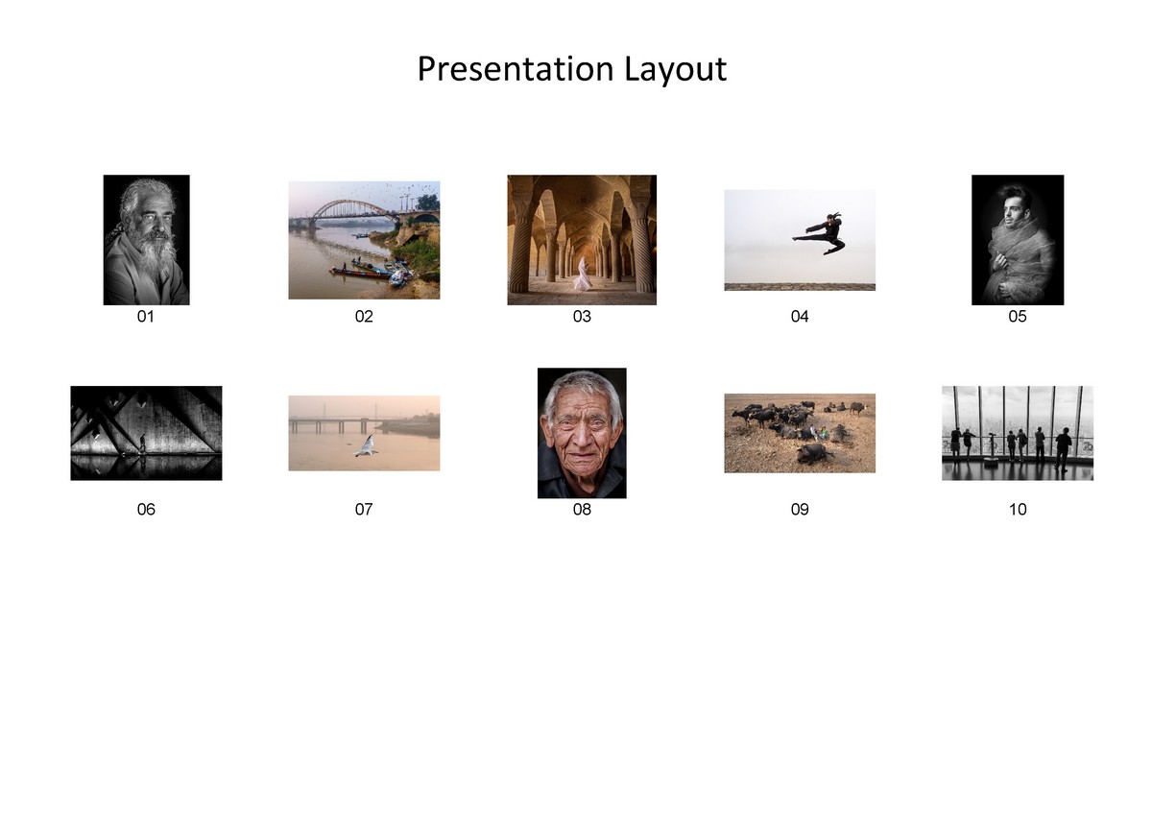Select the label 09 under the buffalo photo
This screenshot has width=1152, height=815.
click(x=800, y=511)
